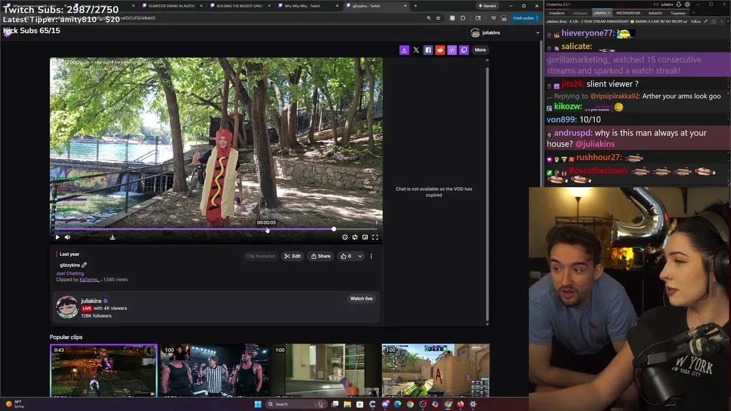Add a new Chatterino tab
Image resolution: width=731 pixels, height=411 pixels.
(x=693, y=13)
